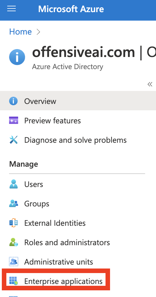Click the Overview info icon
The width and height of the screenshot is (156, 297).
(x=13, y=101)
